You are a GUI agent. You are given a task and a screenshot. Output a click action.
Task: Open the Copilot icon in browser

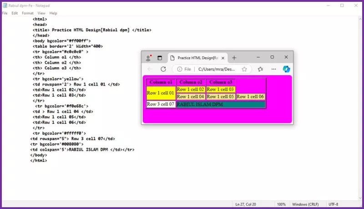(286, 69)
